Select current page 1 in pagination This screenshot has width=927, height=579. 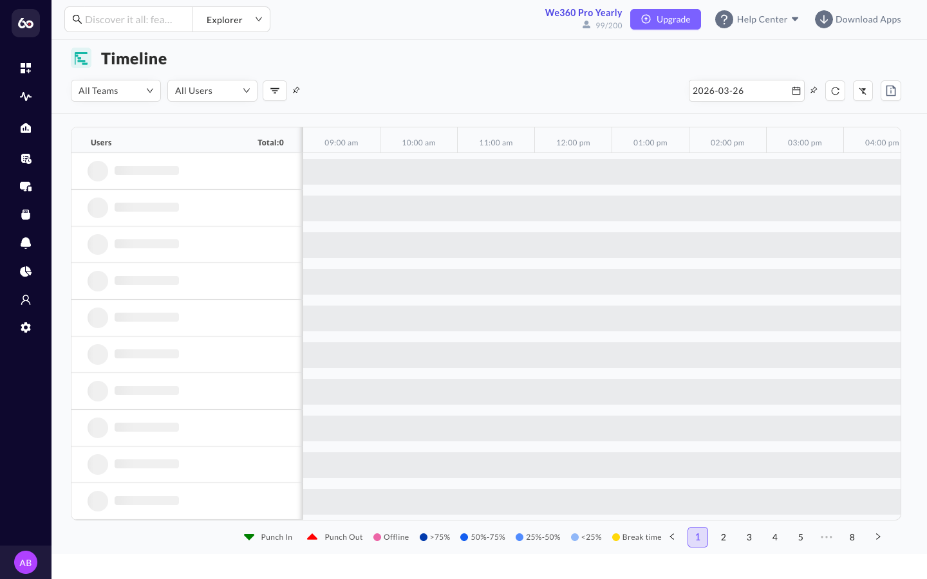(698, 537)
